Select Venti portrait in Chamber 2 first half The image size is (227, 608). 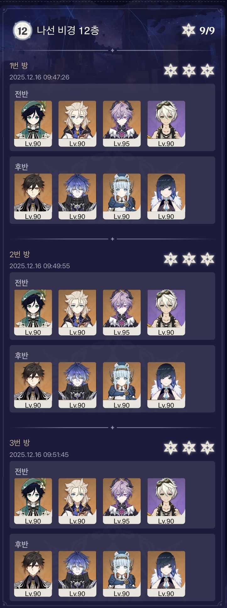(33, 312)
